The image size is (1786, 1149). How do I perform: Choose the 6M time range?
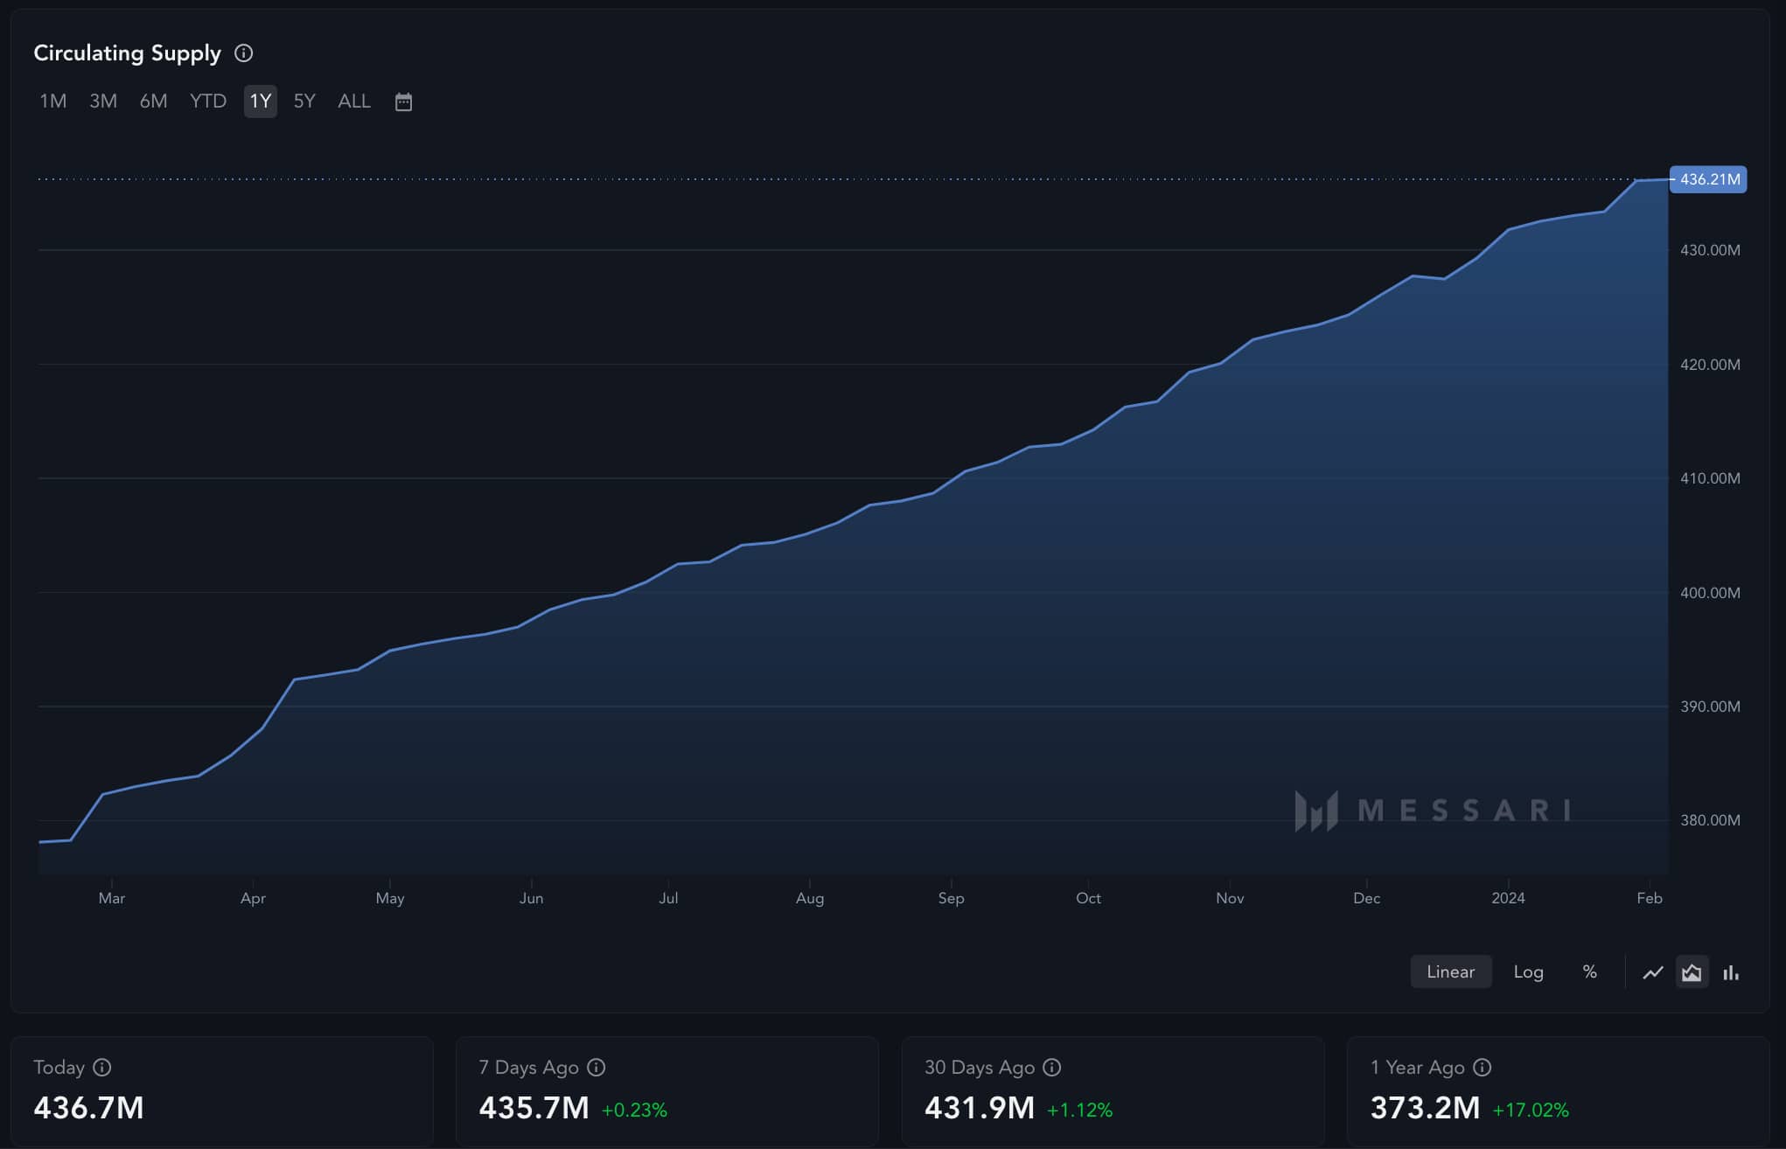point(153,101)
